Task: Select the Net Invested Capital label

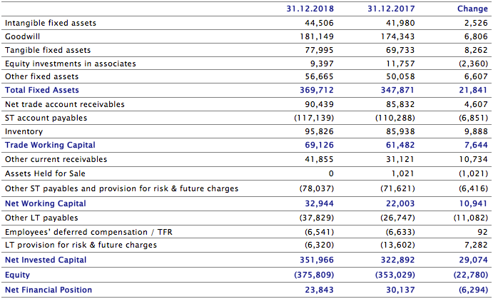Action: click(x=46, y=260)
